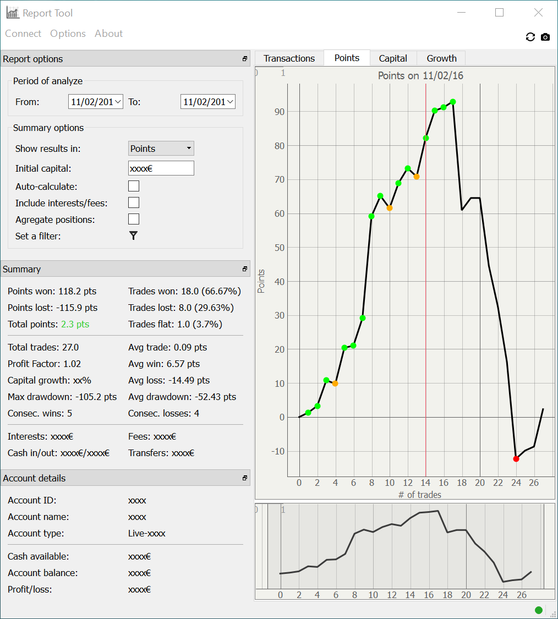Screen dimensions: 558x619
Task: Click the Total trades 27.0 text
Action: pos(43,347)
